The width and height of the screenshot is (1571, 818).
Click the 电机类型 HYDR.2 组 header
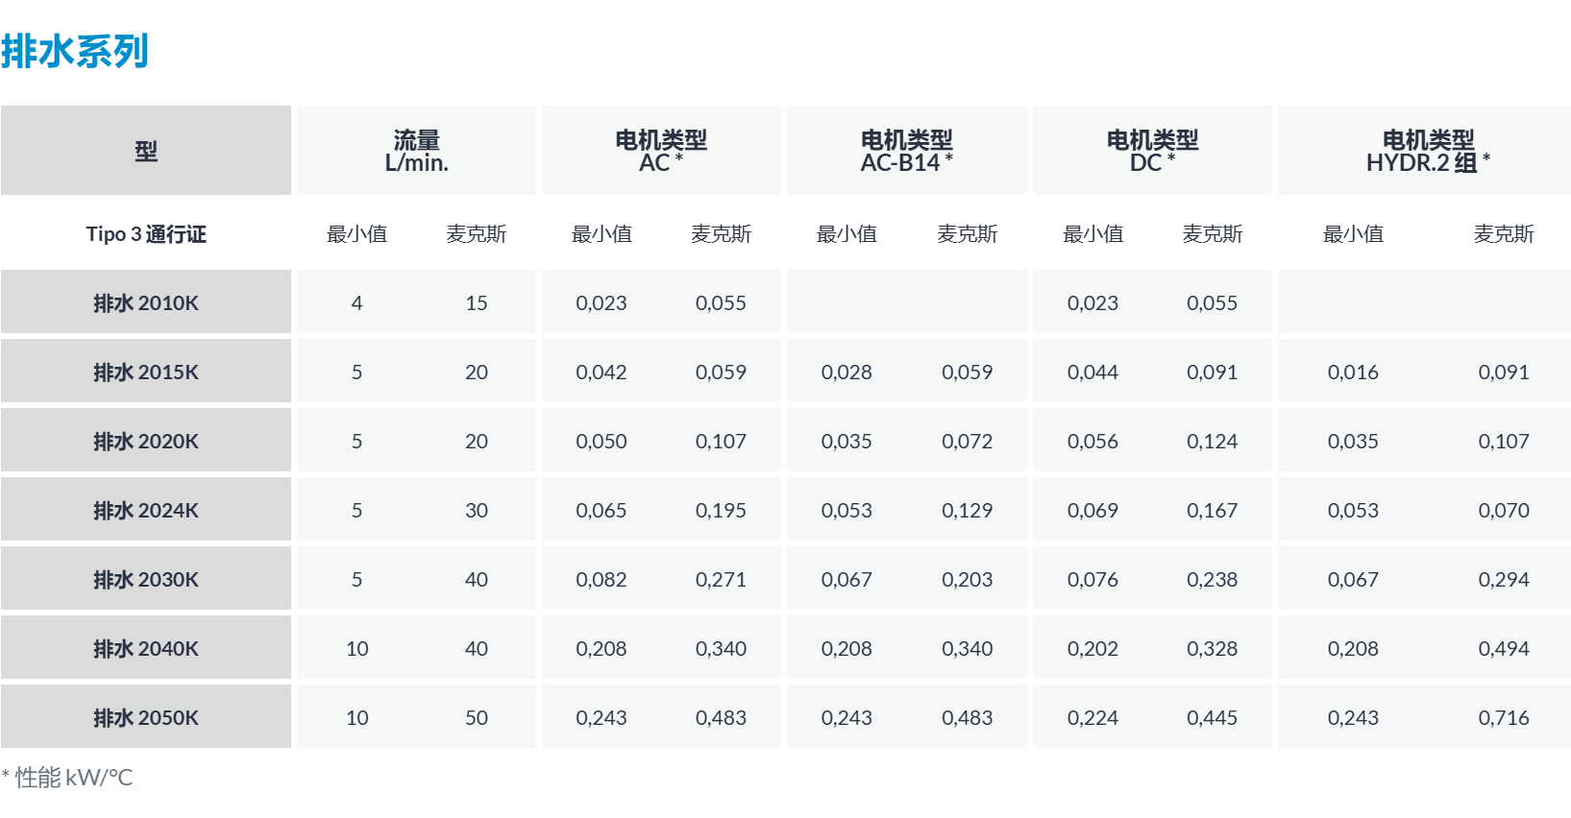tap(1428, 151)
